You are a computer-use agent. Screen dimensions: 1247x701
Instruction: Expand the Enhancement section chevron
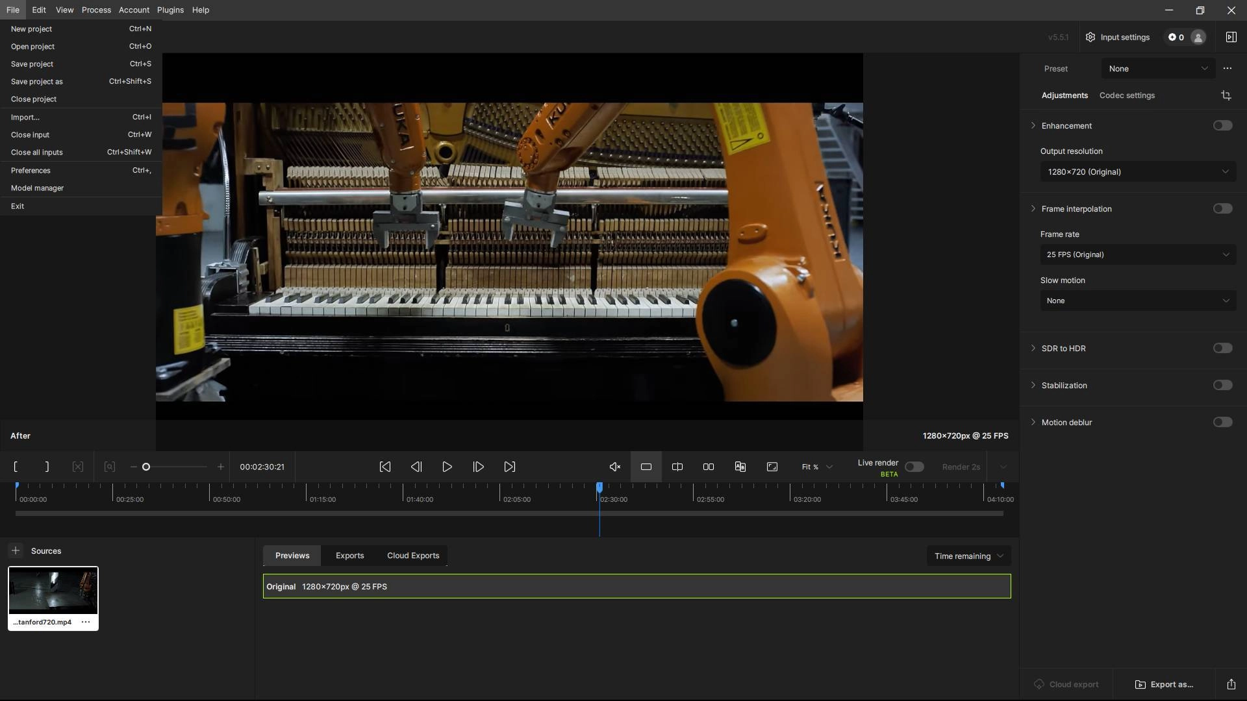point(1033,125)
